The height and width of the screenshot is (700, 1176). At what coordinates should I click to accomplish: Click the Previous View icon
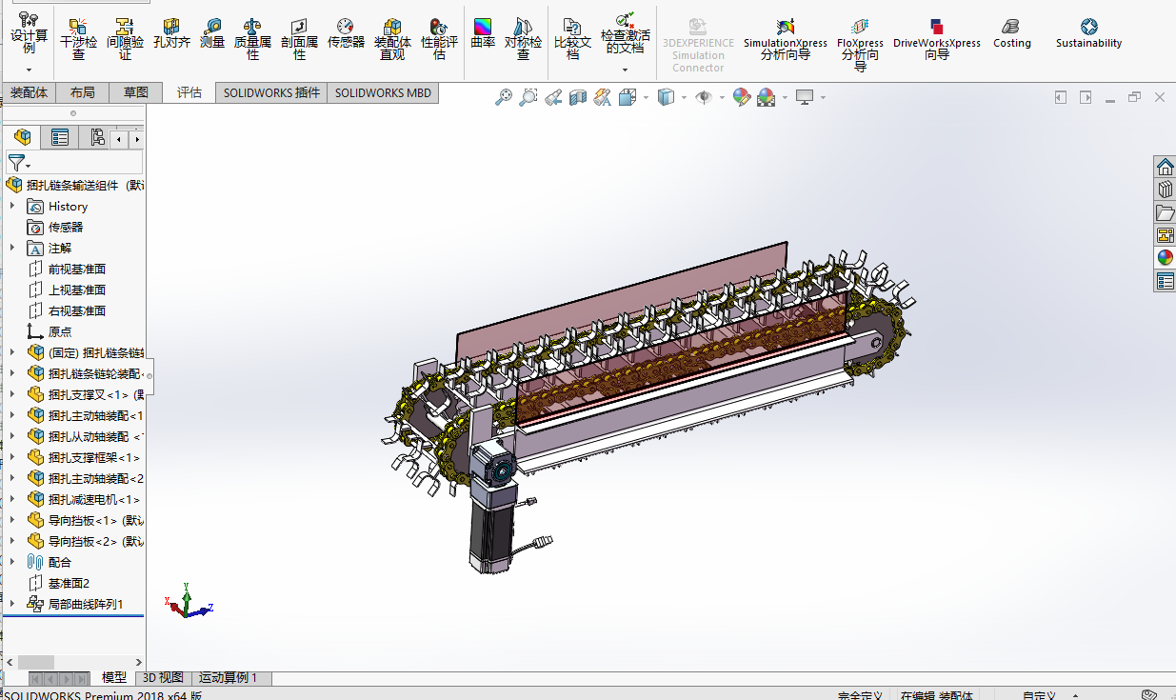pyautogui.click(x=553, y=97)
